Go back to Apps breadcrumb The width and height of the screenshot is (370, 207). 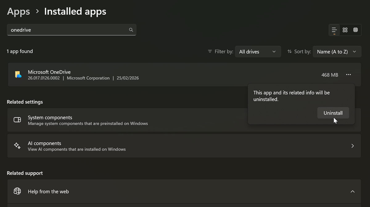18,12
